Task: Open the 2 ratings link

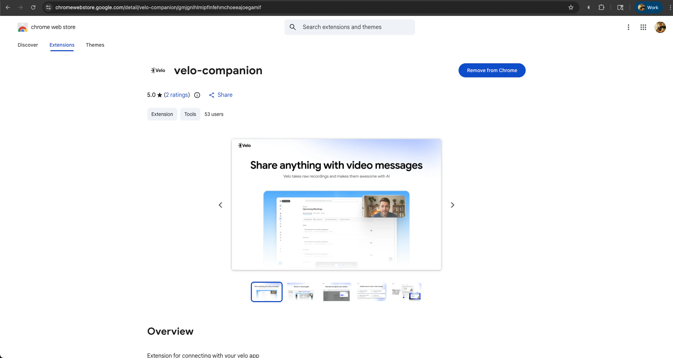Action: pos(177,95)
